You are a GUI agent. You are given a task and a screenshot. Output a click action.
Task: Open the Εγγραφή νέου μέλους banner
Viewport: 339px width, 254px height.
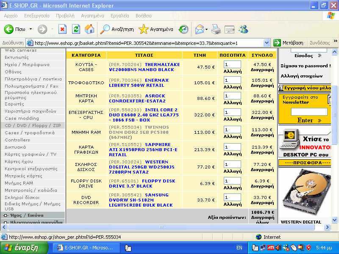pyautogui.click(x=305, y=88)
